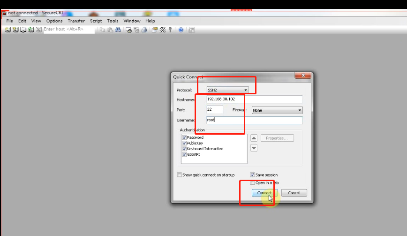407x236 pixels.
Task: Open Help blue question mark icon
Action: pyautogui.click(x=181, y=30)
